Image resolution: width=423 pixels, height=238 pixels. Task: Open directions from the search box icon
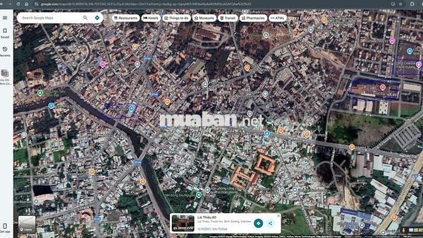[97, 18]
